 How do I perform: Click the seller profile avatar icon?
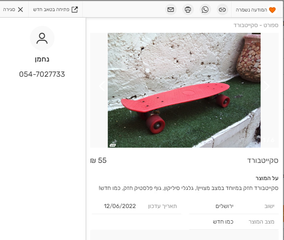click(x=42, y=38)
